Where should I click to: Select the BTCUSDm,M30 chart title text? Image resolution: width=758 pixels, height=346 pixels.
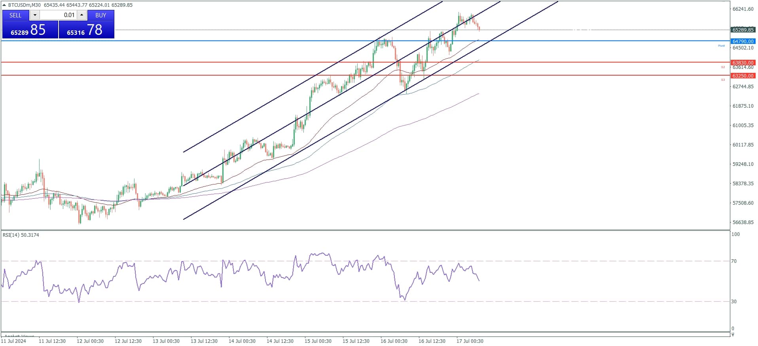coord(25,5)
